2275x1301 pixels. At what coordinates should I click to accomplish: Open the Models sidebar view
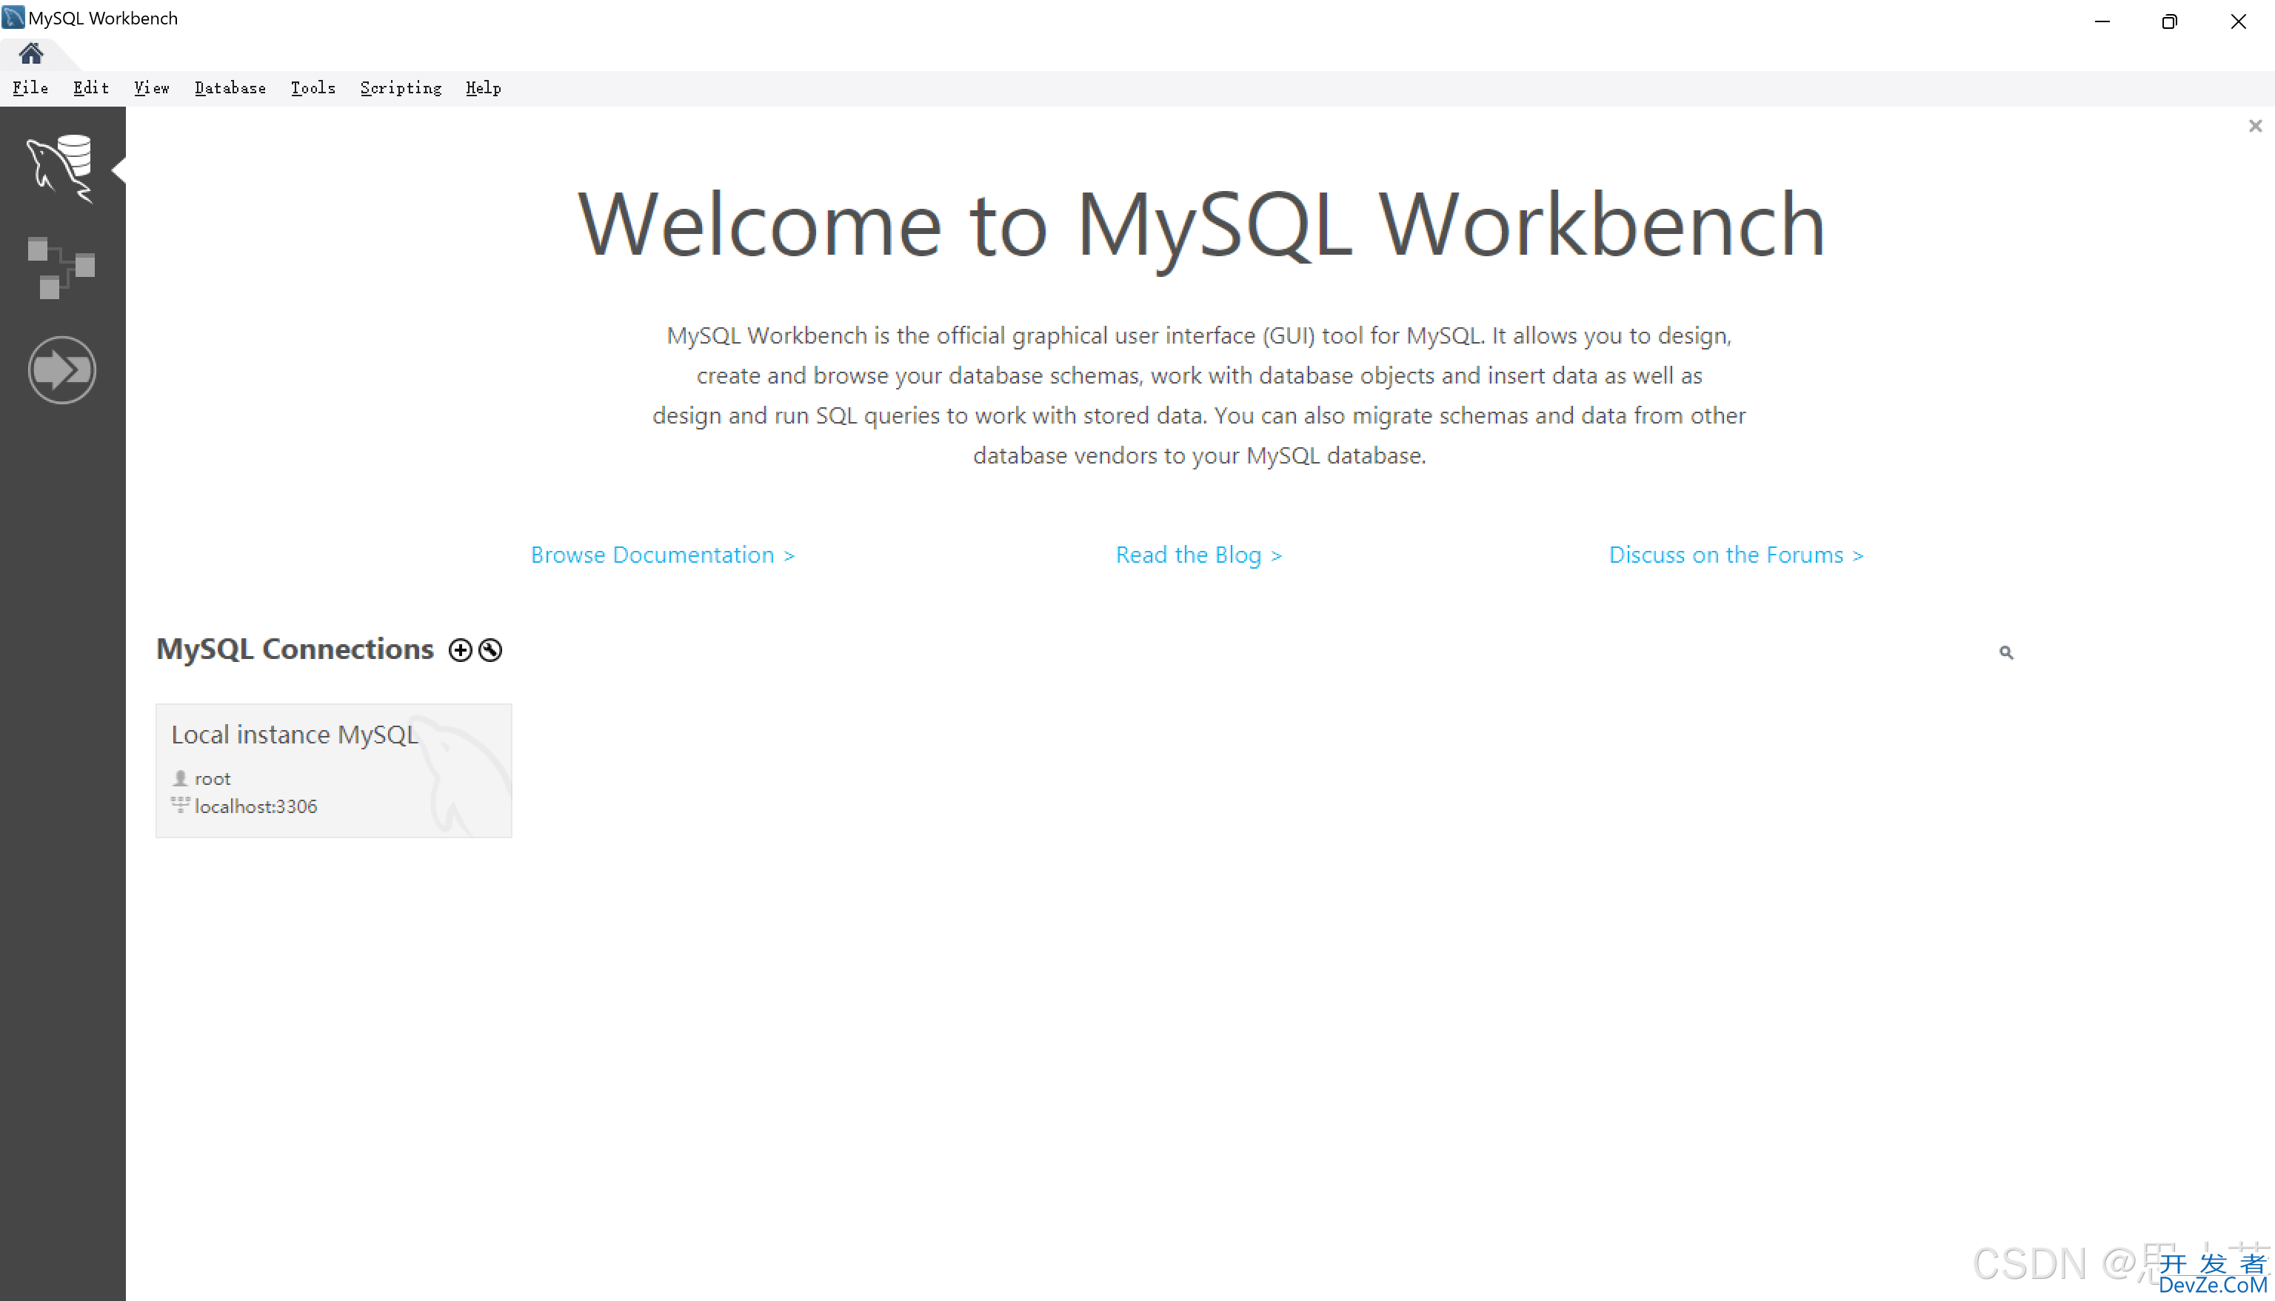coord(61,267)
